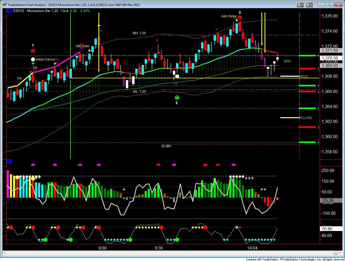Select the blue A marker beside ESH12 label

pyautogui.click(x=9, y=11)
